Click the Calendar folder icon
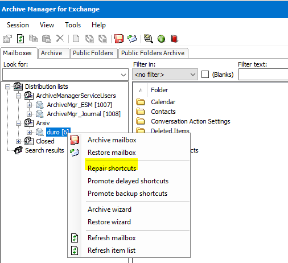288x263 pixels. click(x=141, y=102)
